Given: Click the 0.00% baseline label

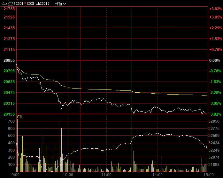Looking at the screenshot, I should pyautogui.click(x=214, y=61).
